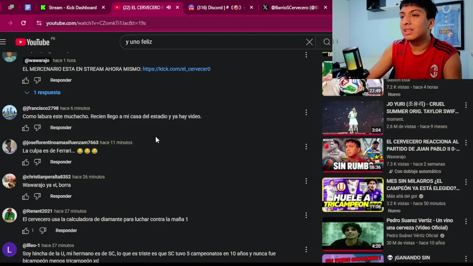Like the 'Wawarajo ya vi, borra' comment
Image resolution: width=473 pixels, height=266 pixels.
click(x=25, y=197)
